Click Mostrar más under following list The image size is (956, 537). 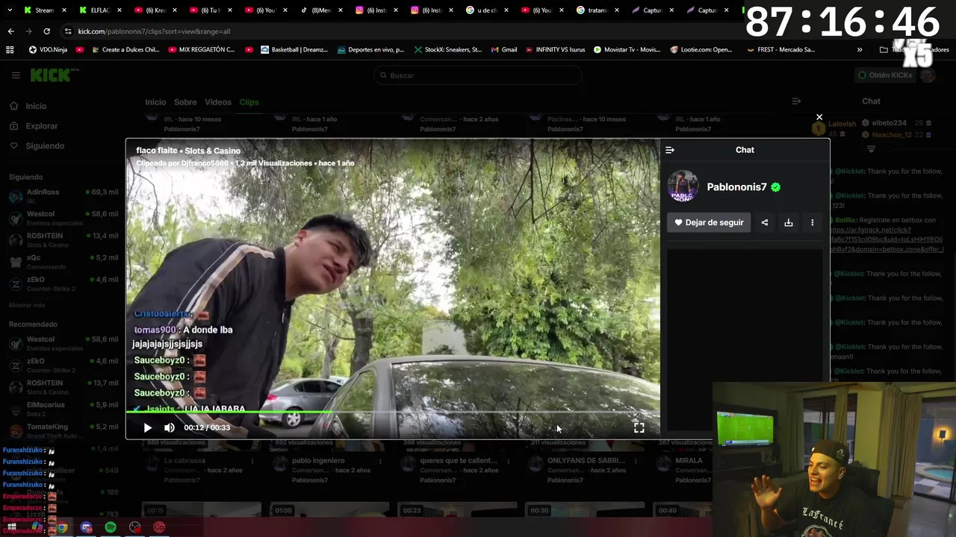[27, 305]
